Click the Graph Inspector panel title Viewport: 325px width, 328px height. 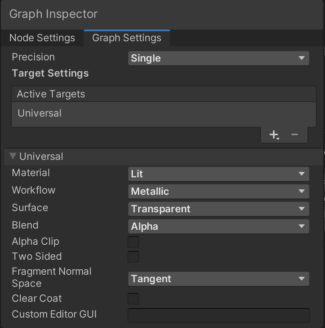pos(53,14)
